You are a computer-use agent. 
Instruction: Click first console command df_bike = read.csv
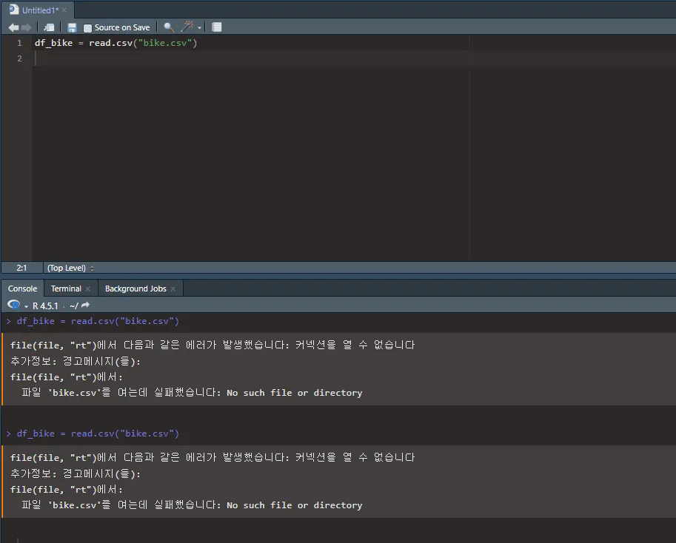pyautogui.click(x=98, y=321)
